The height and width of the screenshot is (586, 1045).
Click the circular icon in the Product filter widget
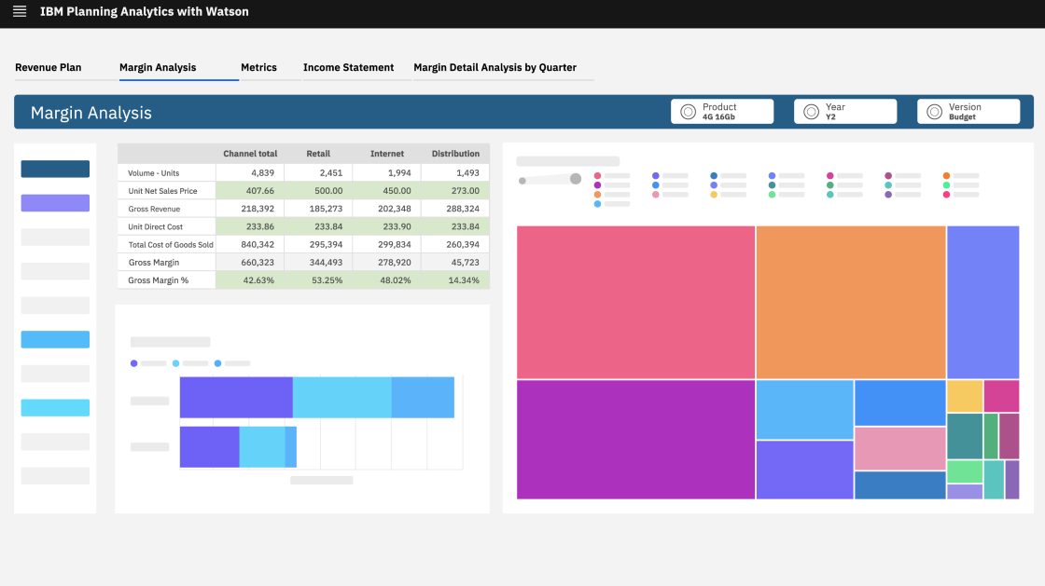coord(687,111)
